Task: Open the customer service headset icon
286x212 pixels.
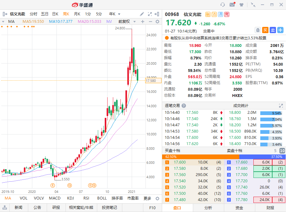Action: [223, 5]
